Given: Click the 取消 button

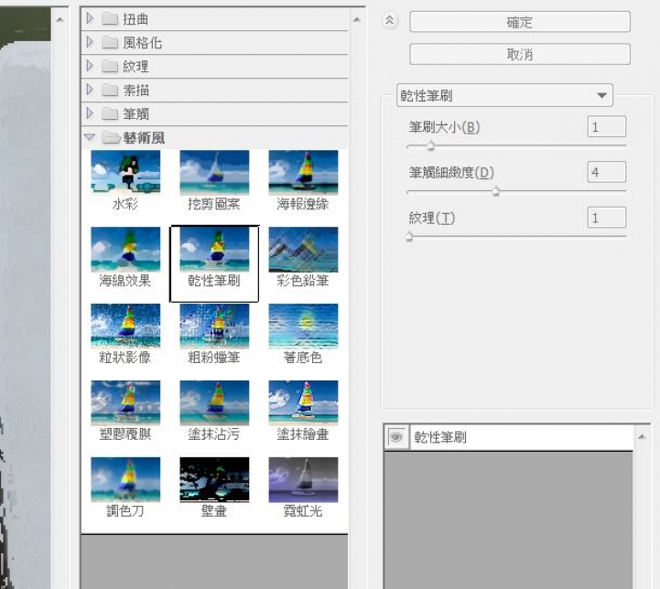Looking at the screenshot, I should click(x=520, y=54).
